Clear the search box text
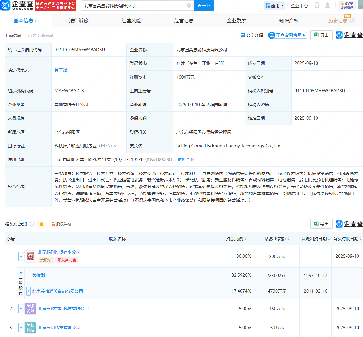Viewport: 363px width, 337px height. click(189, 5)
